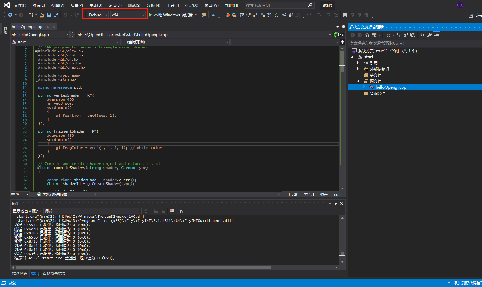
Task: Toggle the Output panel auto-hide pin
Action: coord(335,203)
